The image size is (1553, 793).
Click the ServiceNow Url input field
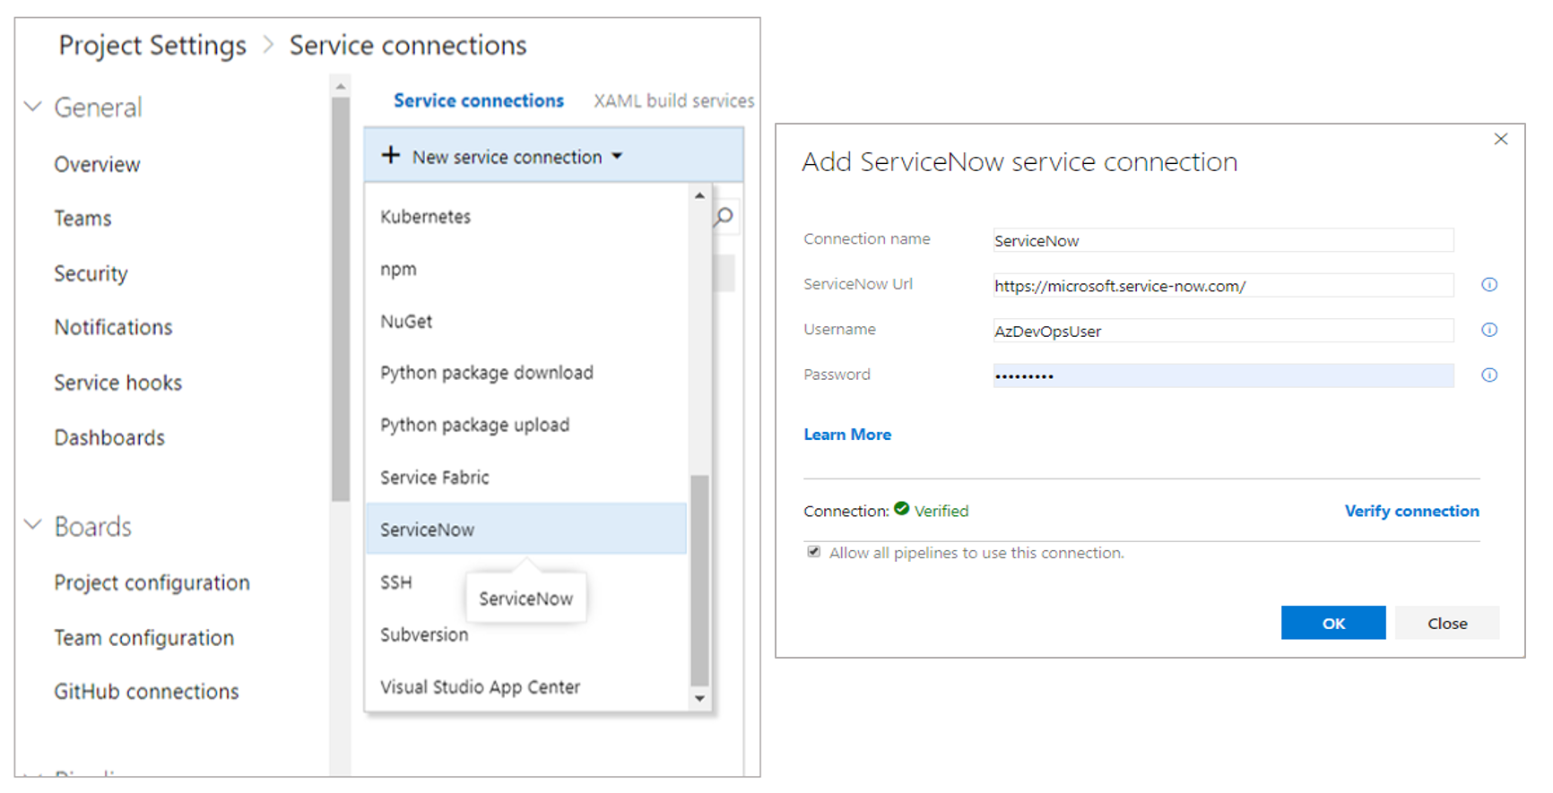pyautogui.click(x=1223, y=285)
